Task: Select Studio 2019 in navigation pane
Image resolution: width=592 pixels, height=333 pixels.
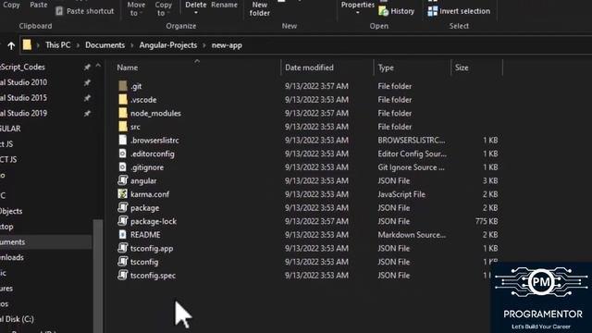Action: (23, 113)
